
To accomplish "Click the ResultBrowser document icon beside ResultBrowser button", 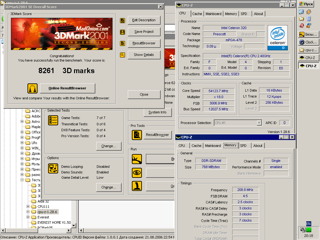I will (x=122, y=43).
